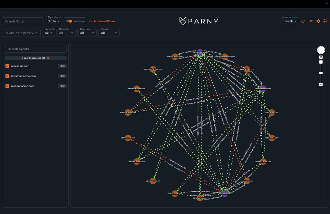Viewport: 330px width, 214px height.
Task: Select the netload.acme.com node
Action: (x=175, y=57)
